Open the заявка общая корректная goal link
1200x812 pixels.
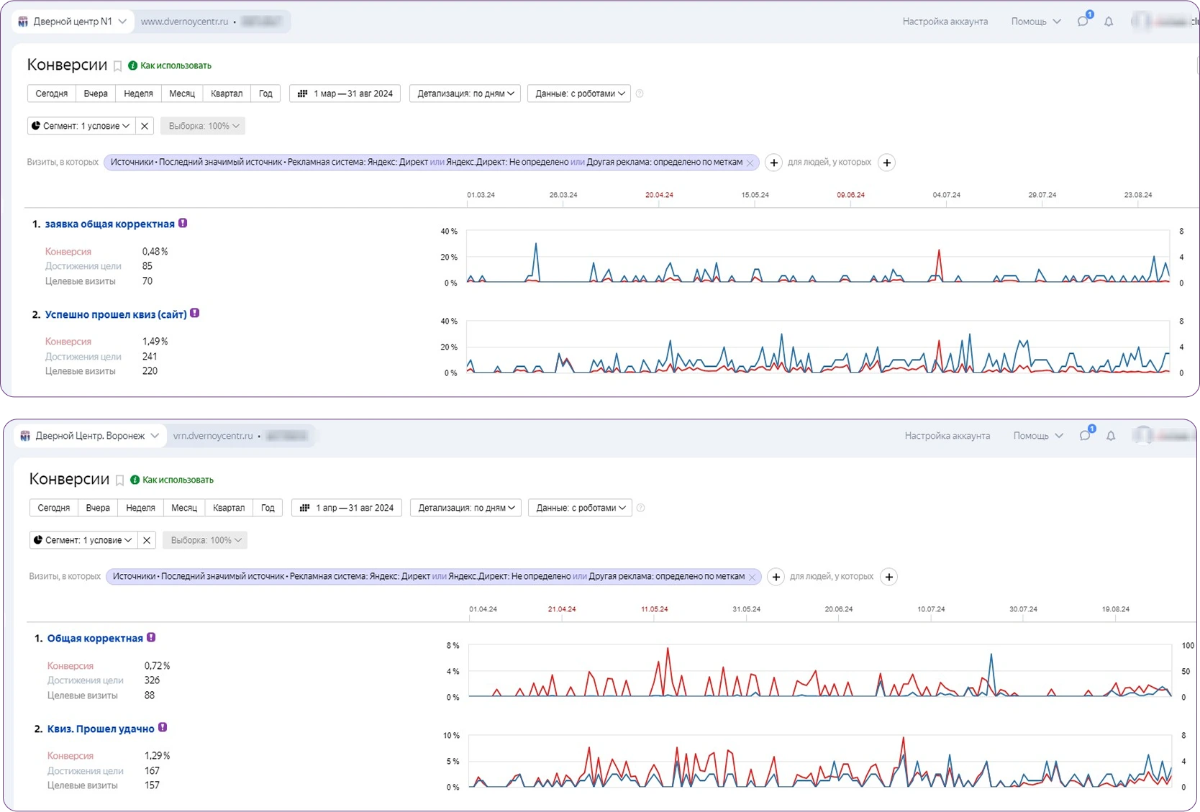click(x=109, y=224)
